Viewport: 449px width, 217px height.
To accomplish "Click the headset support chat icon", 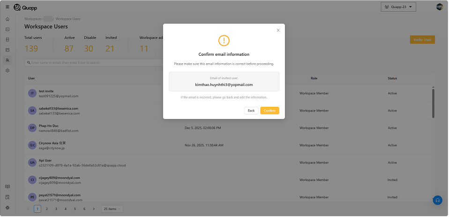I will click(x=437, y=200).
